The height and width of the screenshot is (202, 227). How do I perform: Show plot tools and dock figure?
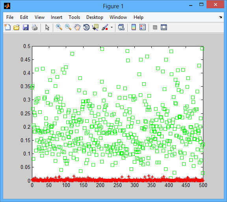(x=164, y=27)
